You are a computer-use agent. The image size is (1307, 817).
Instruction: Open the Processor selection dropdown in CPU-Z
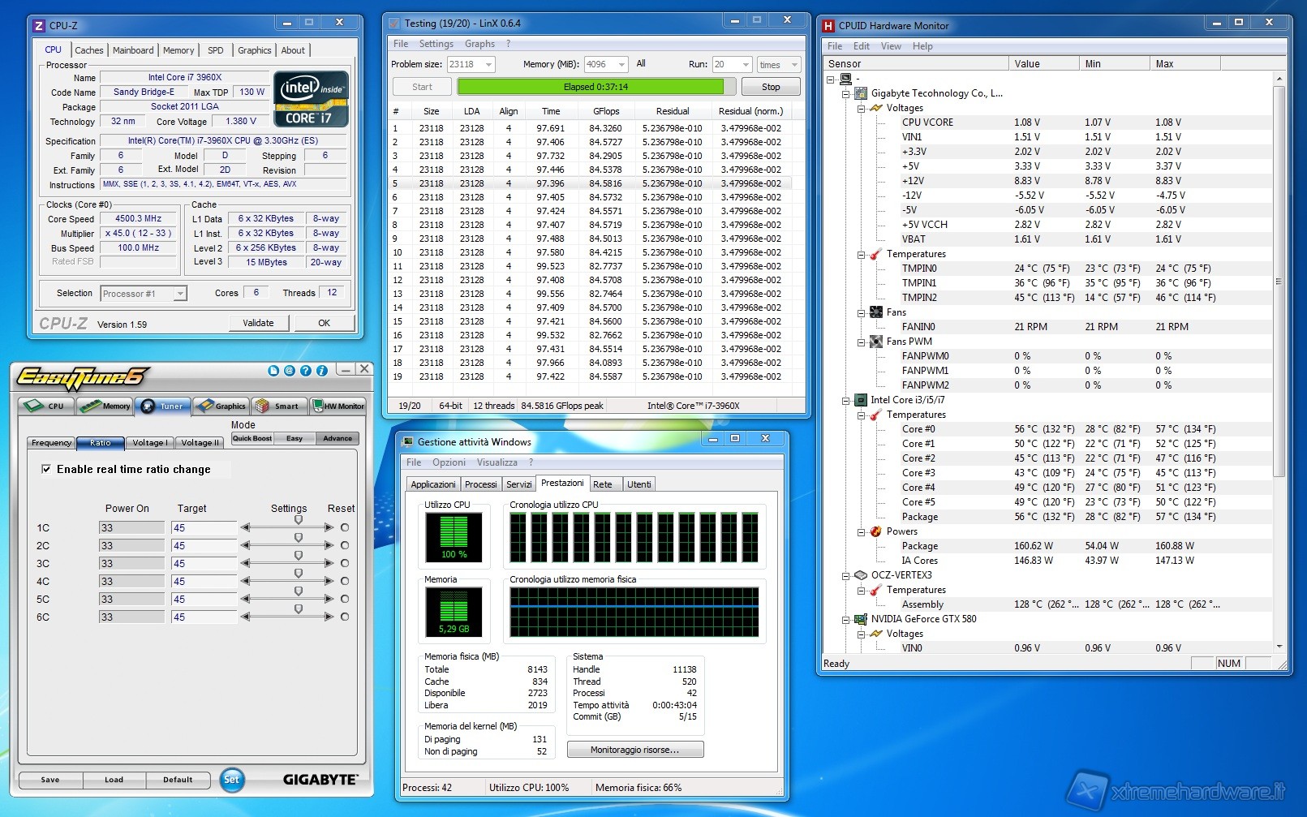pos(180,294)
